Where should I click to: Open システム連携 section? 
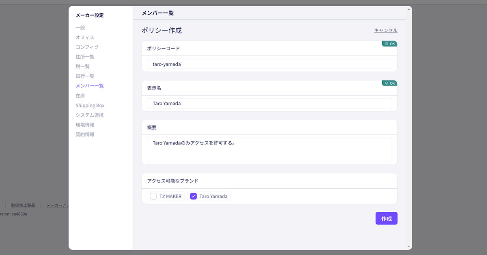coord(89,115)
